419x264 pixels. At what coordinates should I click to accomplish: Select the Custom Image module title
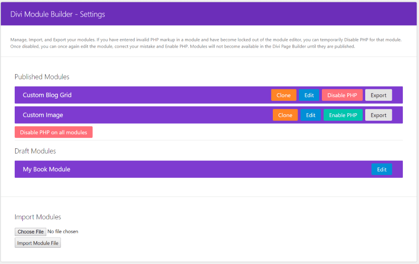click(x=43, y=115)
